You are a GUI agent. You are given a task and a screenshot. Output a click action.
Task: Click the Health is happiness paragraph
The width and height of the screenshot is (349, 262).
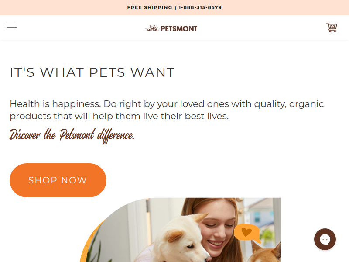(167, 110)
